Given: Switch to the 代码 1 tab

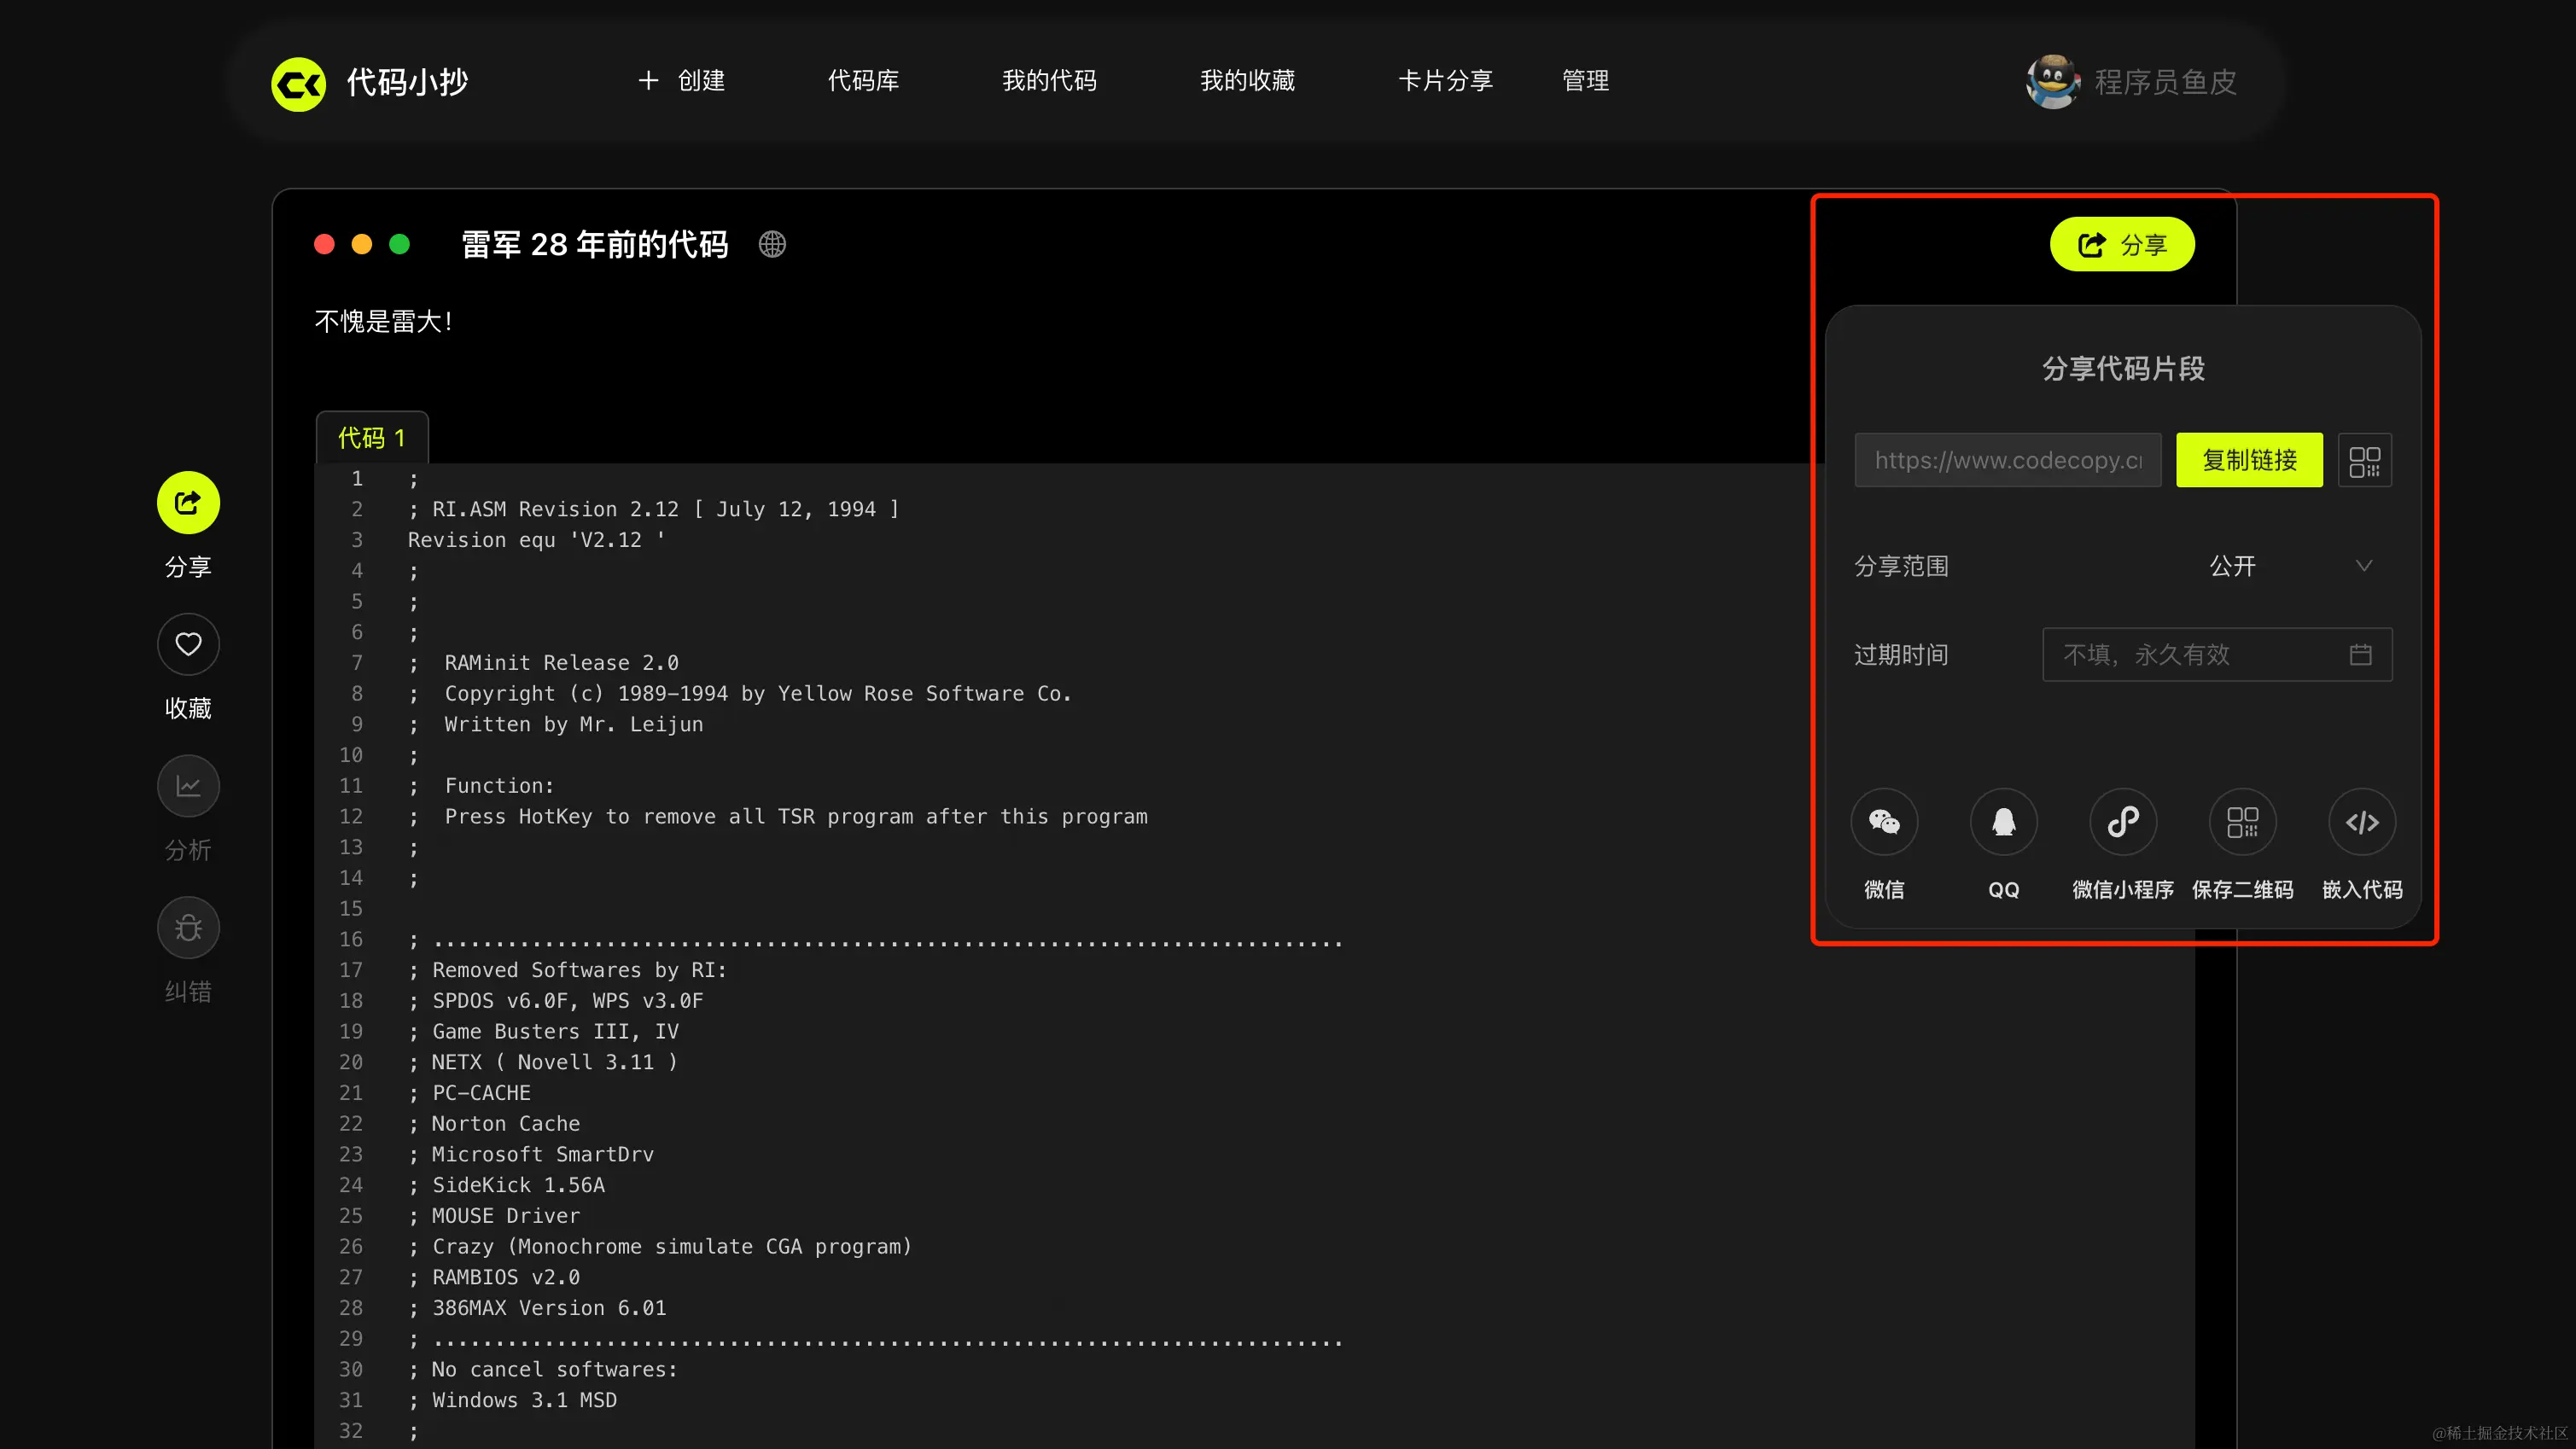Looking at the screenshot, I should point(372,438).
